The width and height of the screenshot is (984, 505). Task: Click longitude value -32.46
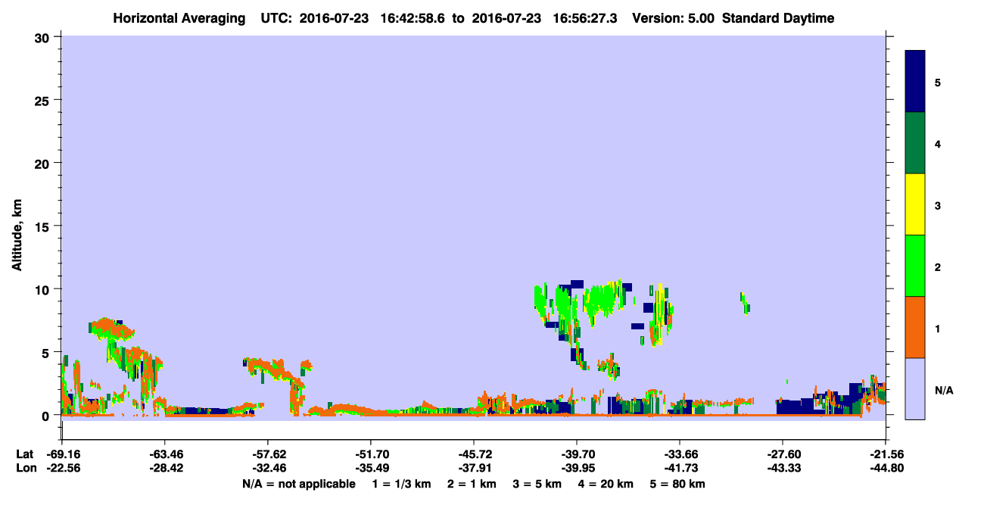pos(268,468)
